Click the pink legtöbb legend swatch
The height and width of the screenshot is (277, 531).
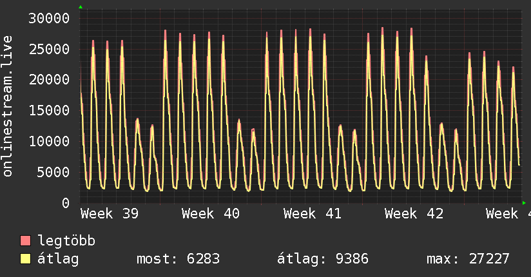[25, 241]
